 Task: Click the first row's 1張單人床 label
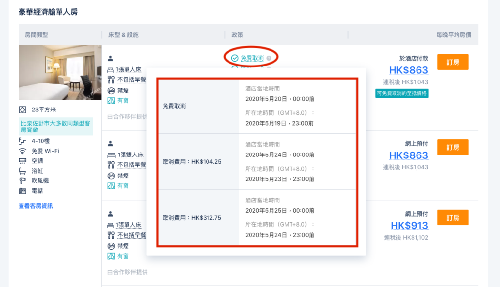(128, 69)
